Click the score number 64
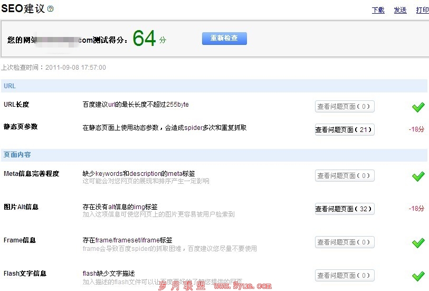This screenshot has width=429, height=291. 144,39
